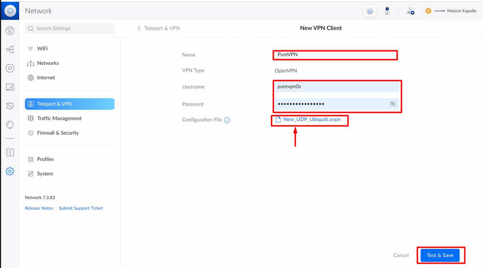Screen dimensions: 483x268
Task: Go back via Teleport & VPN chevron
Action: [139, 28]
